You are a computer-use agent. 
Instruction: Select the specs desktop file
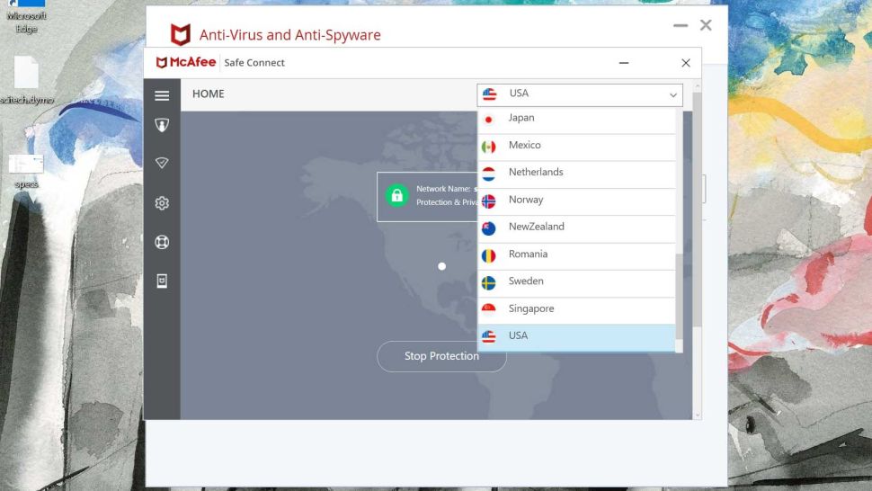(26, 171)
